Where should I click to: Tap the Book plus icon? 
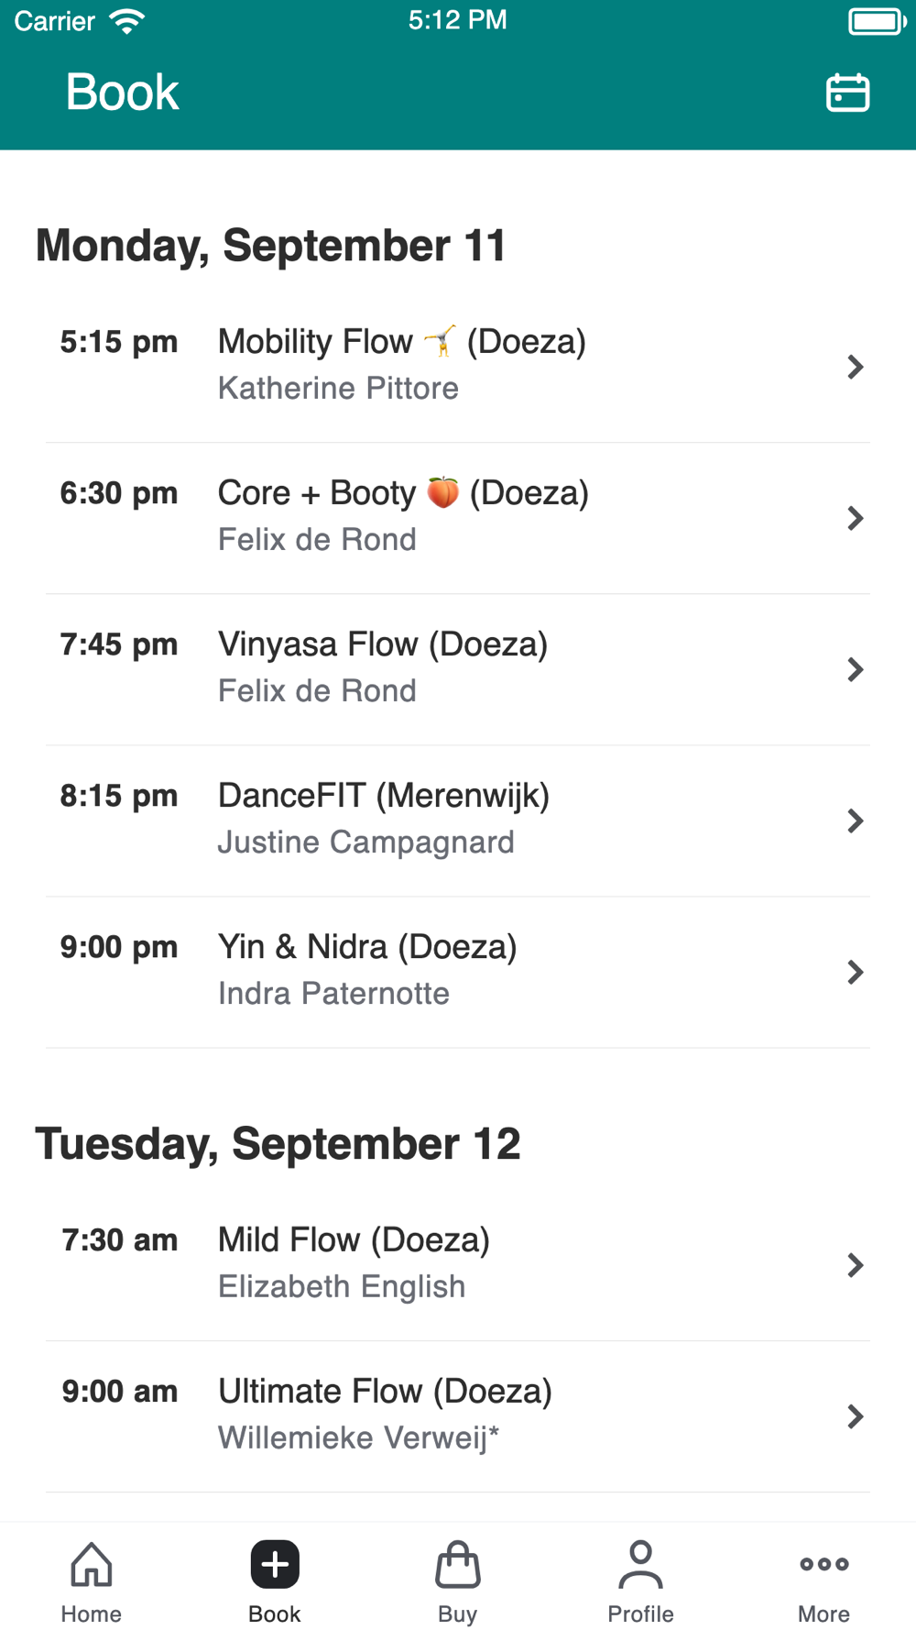pos(275,1564)
